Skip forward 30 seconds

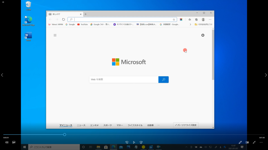141,142
